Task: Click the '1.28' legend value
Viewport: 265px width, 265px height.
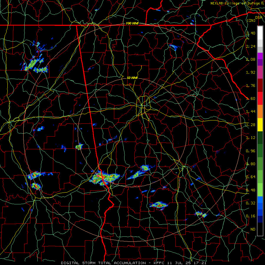Action: click(251, 125)
